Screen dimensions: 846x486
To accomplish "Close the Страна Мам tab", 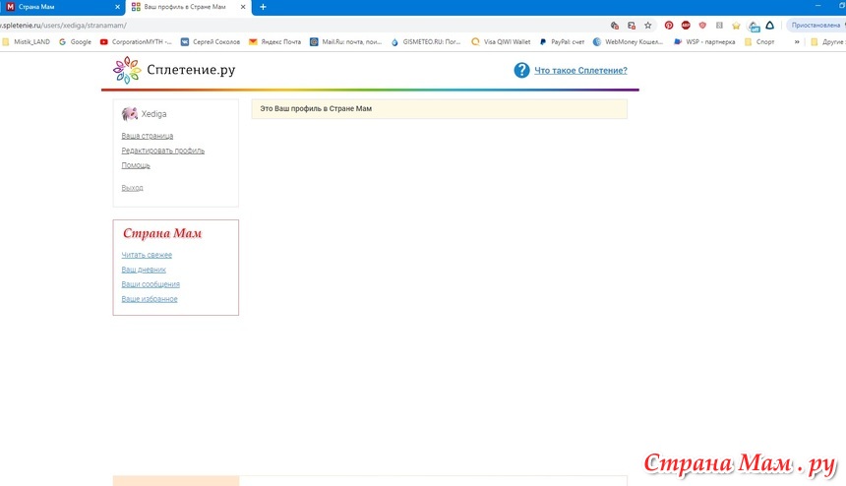I will (118, 7).
